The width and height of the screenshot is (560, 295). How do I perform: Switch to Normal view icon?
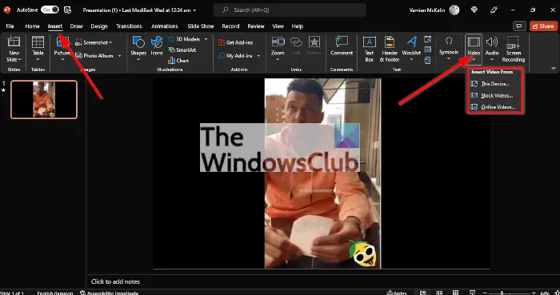point(423,293)
